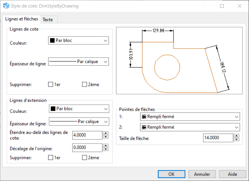
Task: Click the app icon in title bar
Action: [6, 6]
